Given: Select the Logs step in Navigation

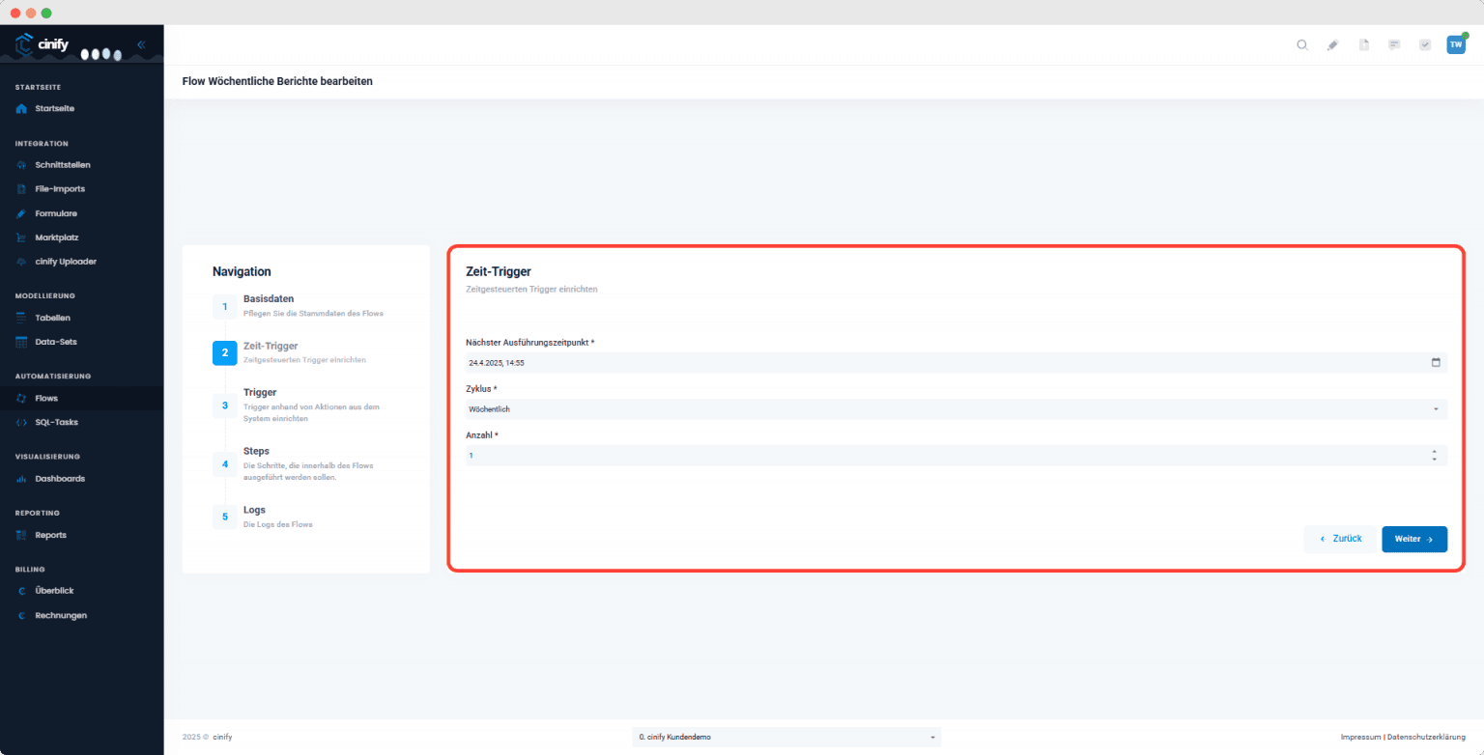Looking at the screenshot, I should click(254, 510).
